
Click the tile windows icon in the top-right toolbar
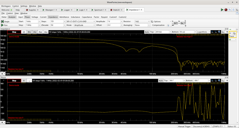[x=233, y=10]
